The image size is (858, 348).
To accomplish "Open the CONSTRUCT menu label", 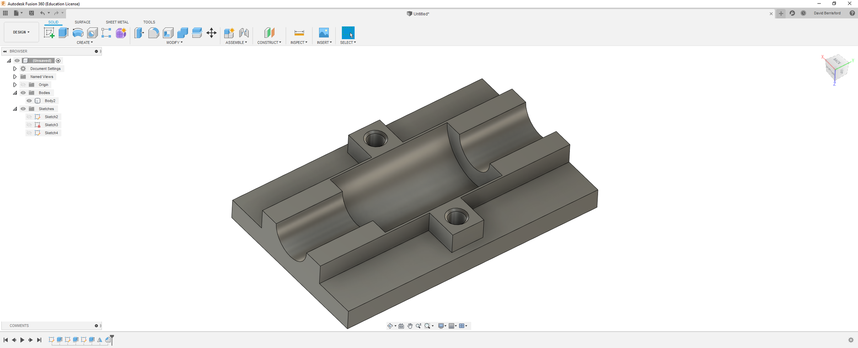I will coord(269,42).
